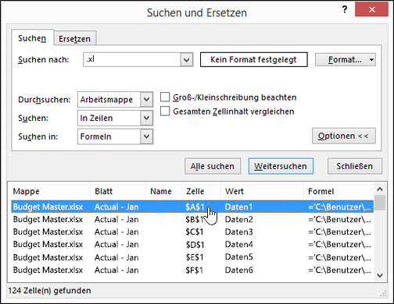Screen dimensions: 394x304
Task: Open the Suchen In Zeilen dropdown
Action: 146,118
